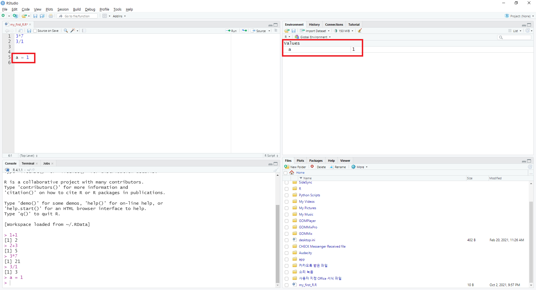The image size is (536, 290).
Task: Check the box next to Python Scripts
Action: [x=286, y=195]
